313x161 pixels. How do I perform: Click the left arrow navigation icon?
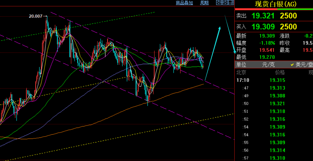tap(219, 3)
